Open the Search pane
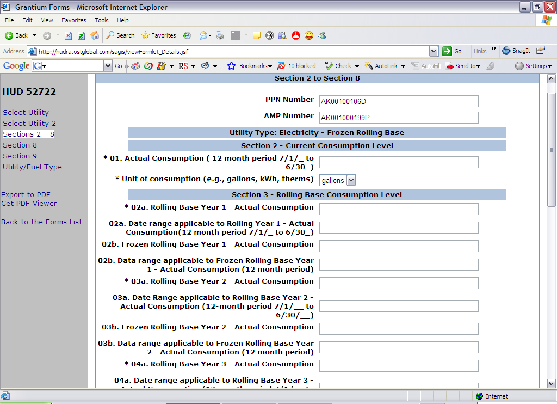 (120, 35)
